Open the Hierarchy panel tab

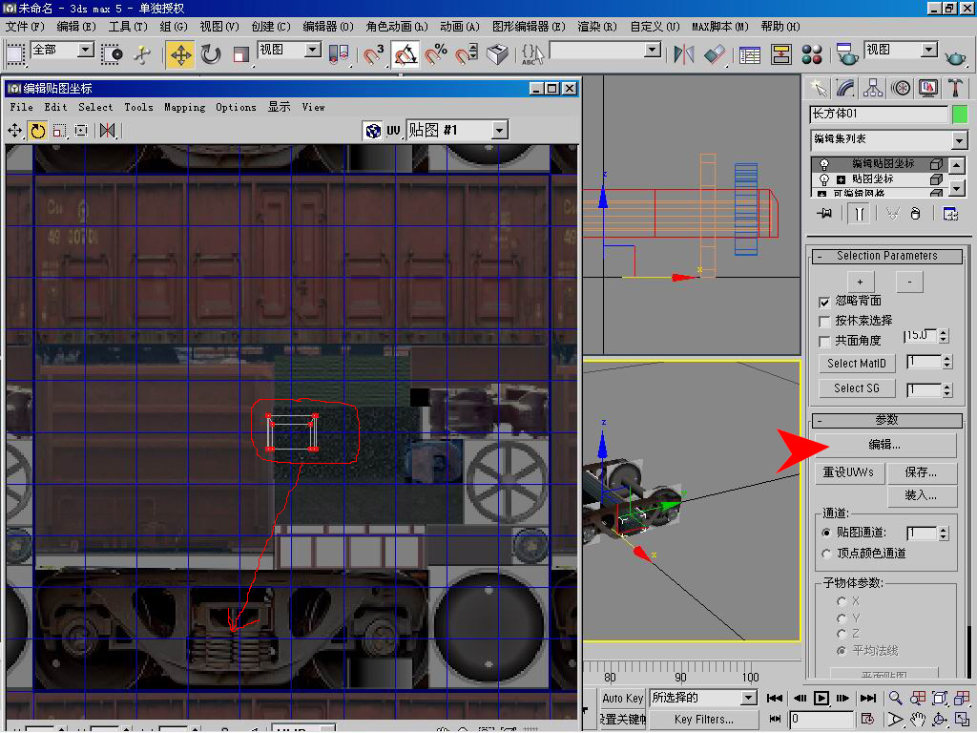(x=872, y=88)
